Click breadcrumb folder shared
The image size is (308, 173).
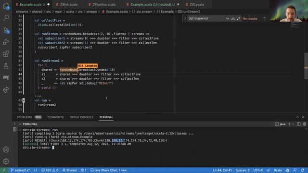pyautogui.click(x=37, y=12)
